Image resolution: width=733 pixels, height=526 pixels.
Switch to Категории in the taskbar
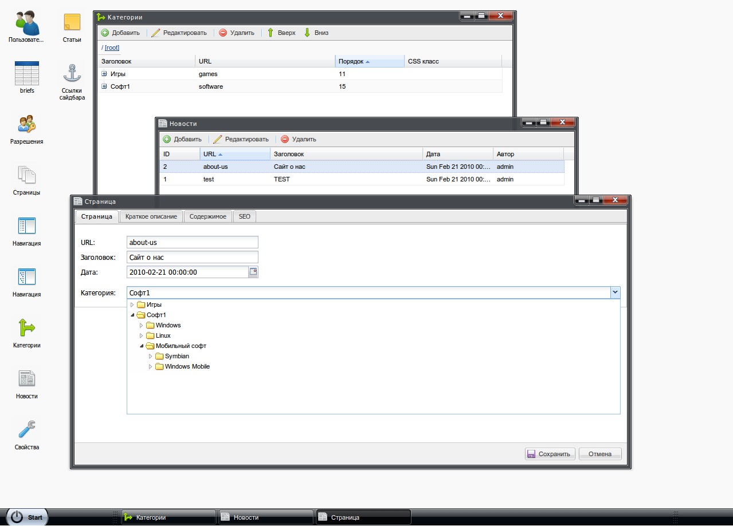(168, 517)
